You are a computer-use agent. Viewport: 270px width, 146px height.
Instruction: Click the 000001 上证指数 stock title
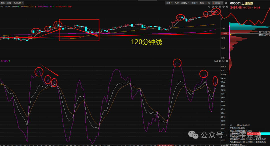(241, 4)
